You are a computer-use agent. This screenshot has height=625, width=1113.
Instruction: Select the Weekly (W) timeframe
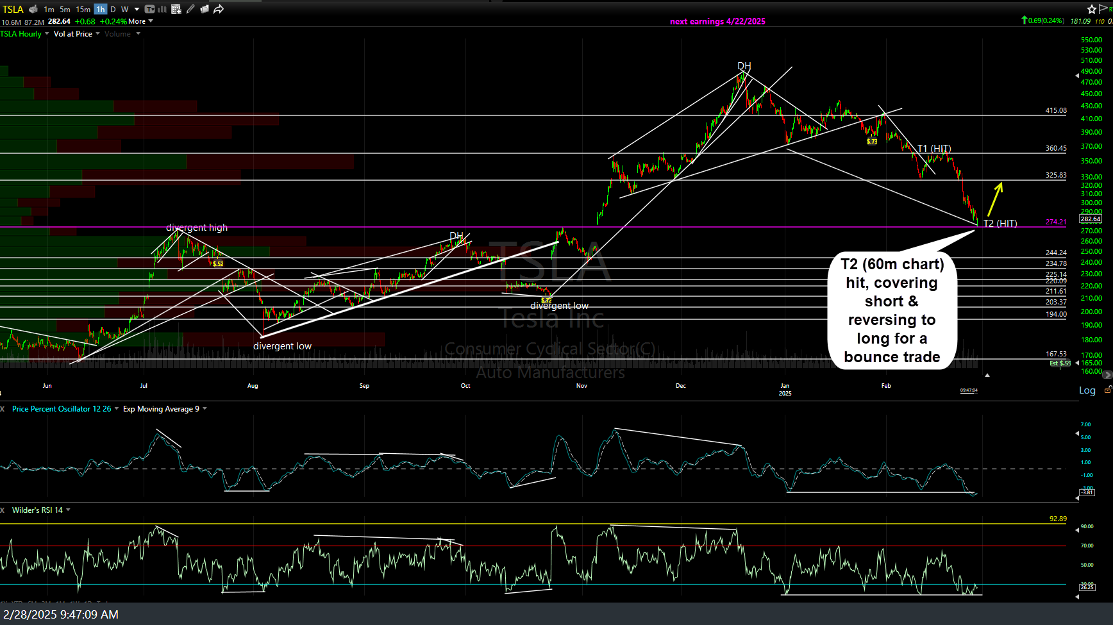[124, 9]
